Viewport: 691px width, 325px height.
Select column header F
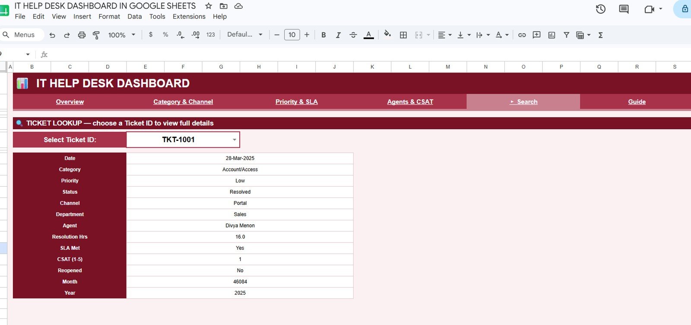[x=183, y=67]
